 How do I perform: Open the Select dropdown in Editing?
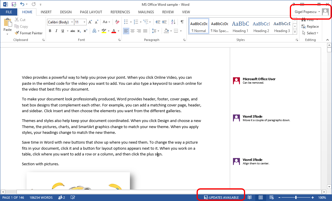(310, 33)
